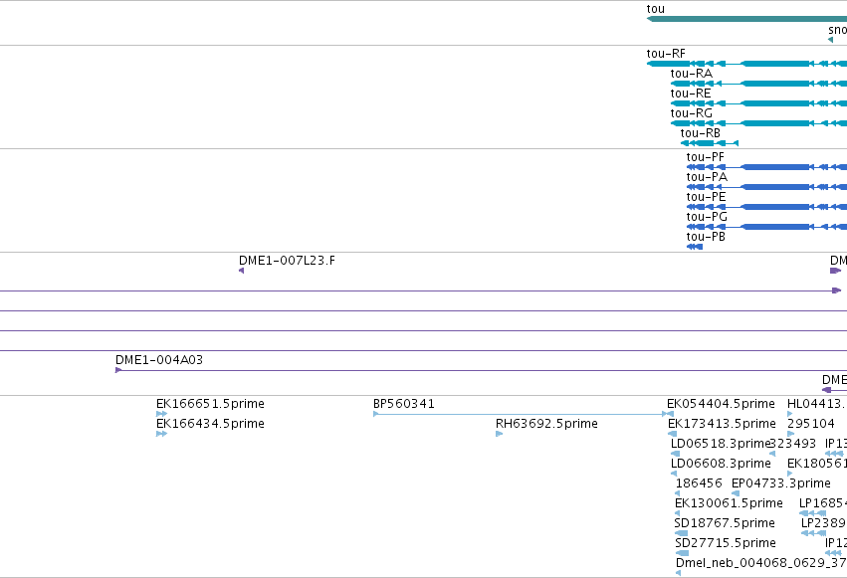
Task: Select the DME1-004A03 feature label
Action: pyautogui.click(x=159, y=360)
